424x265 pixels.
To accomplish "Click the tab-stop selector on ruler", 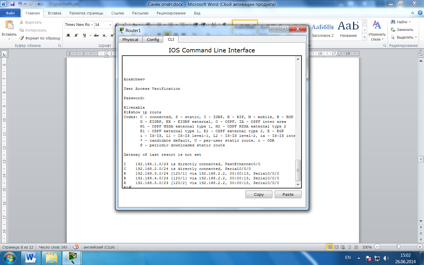I will click(x=4, y=54).
